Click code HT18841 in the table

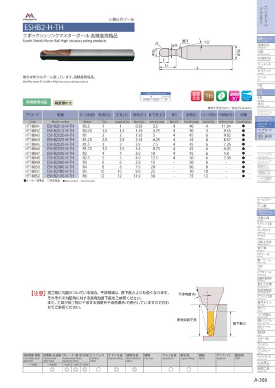[x=33, y=126]
